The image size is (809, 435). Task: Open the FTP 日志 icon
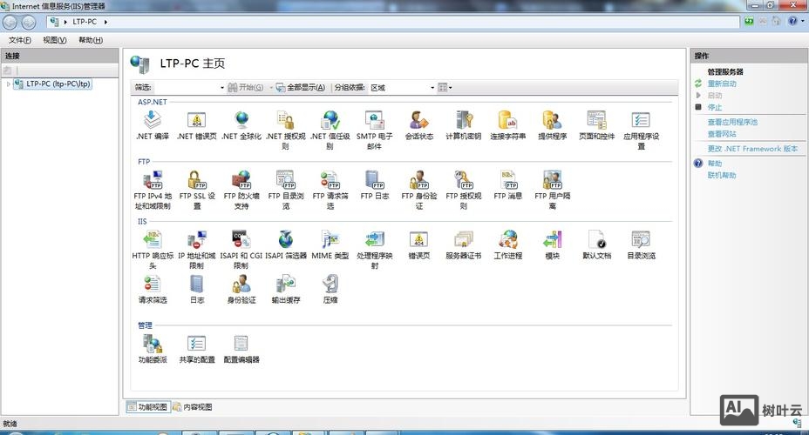(375, 185)
